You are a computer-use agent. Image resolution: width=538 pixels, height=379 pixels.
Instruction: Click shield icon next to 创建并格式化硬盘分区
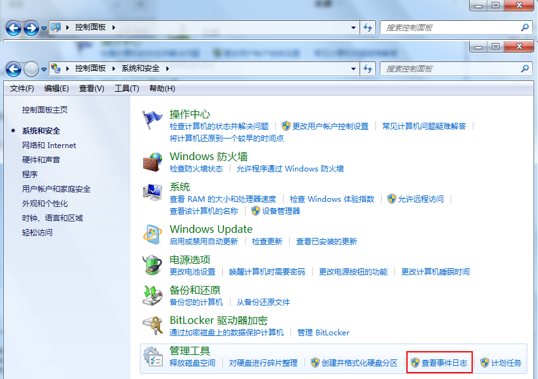(315, 363)
